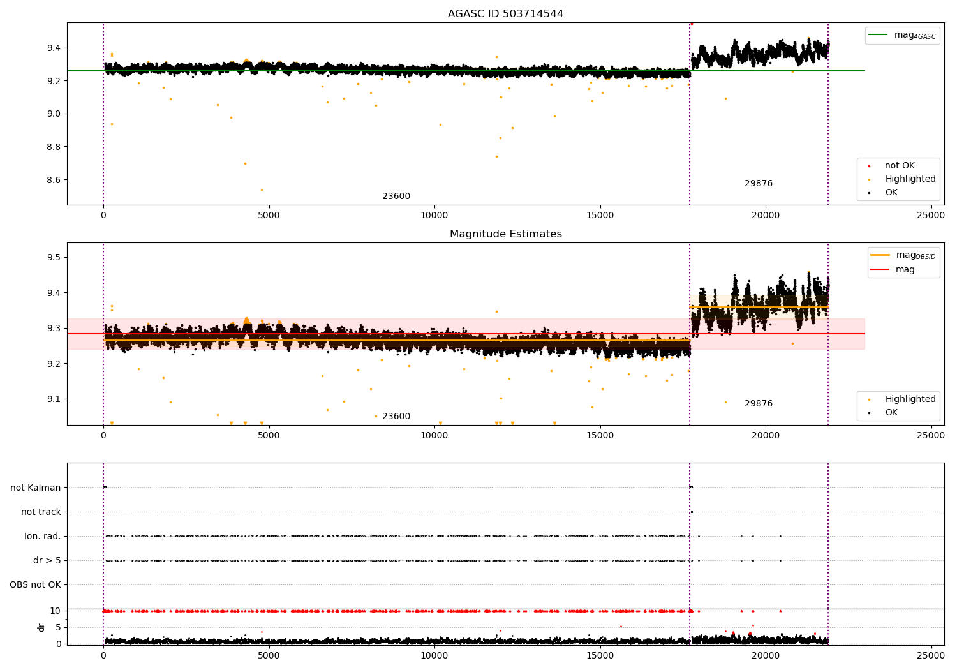Click the 23600 label in Magnitude Estimates plot

pos(396,417)
